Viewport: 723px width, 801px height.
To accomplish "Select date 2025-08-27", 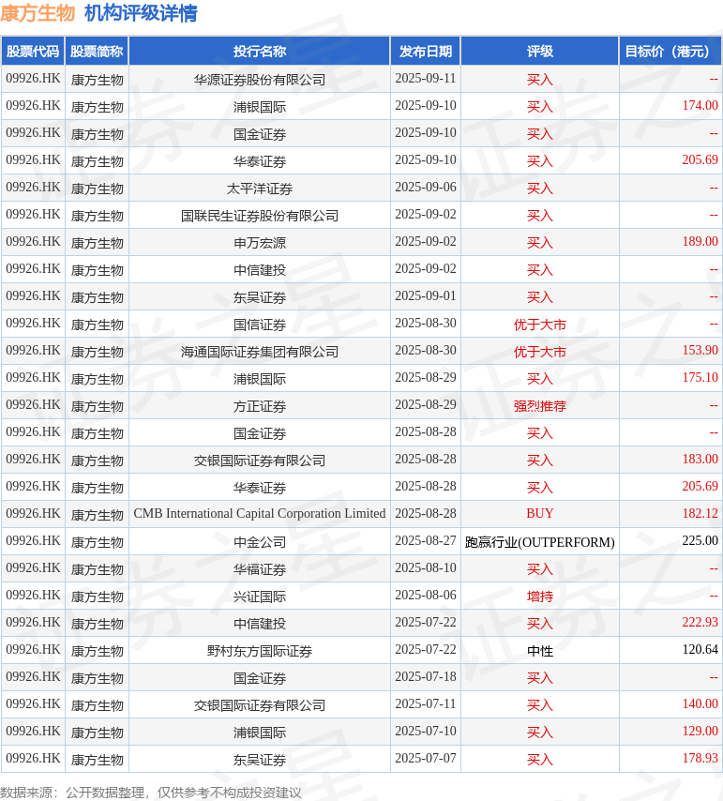I will [426, 540].
